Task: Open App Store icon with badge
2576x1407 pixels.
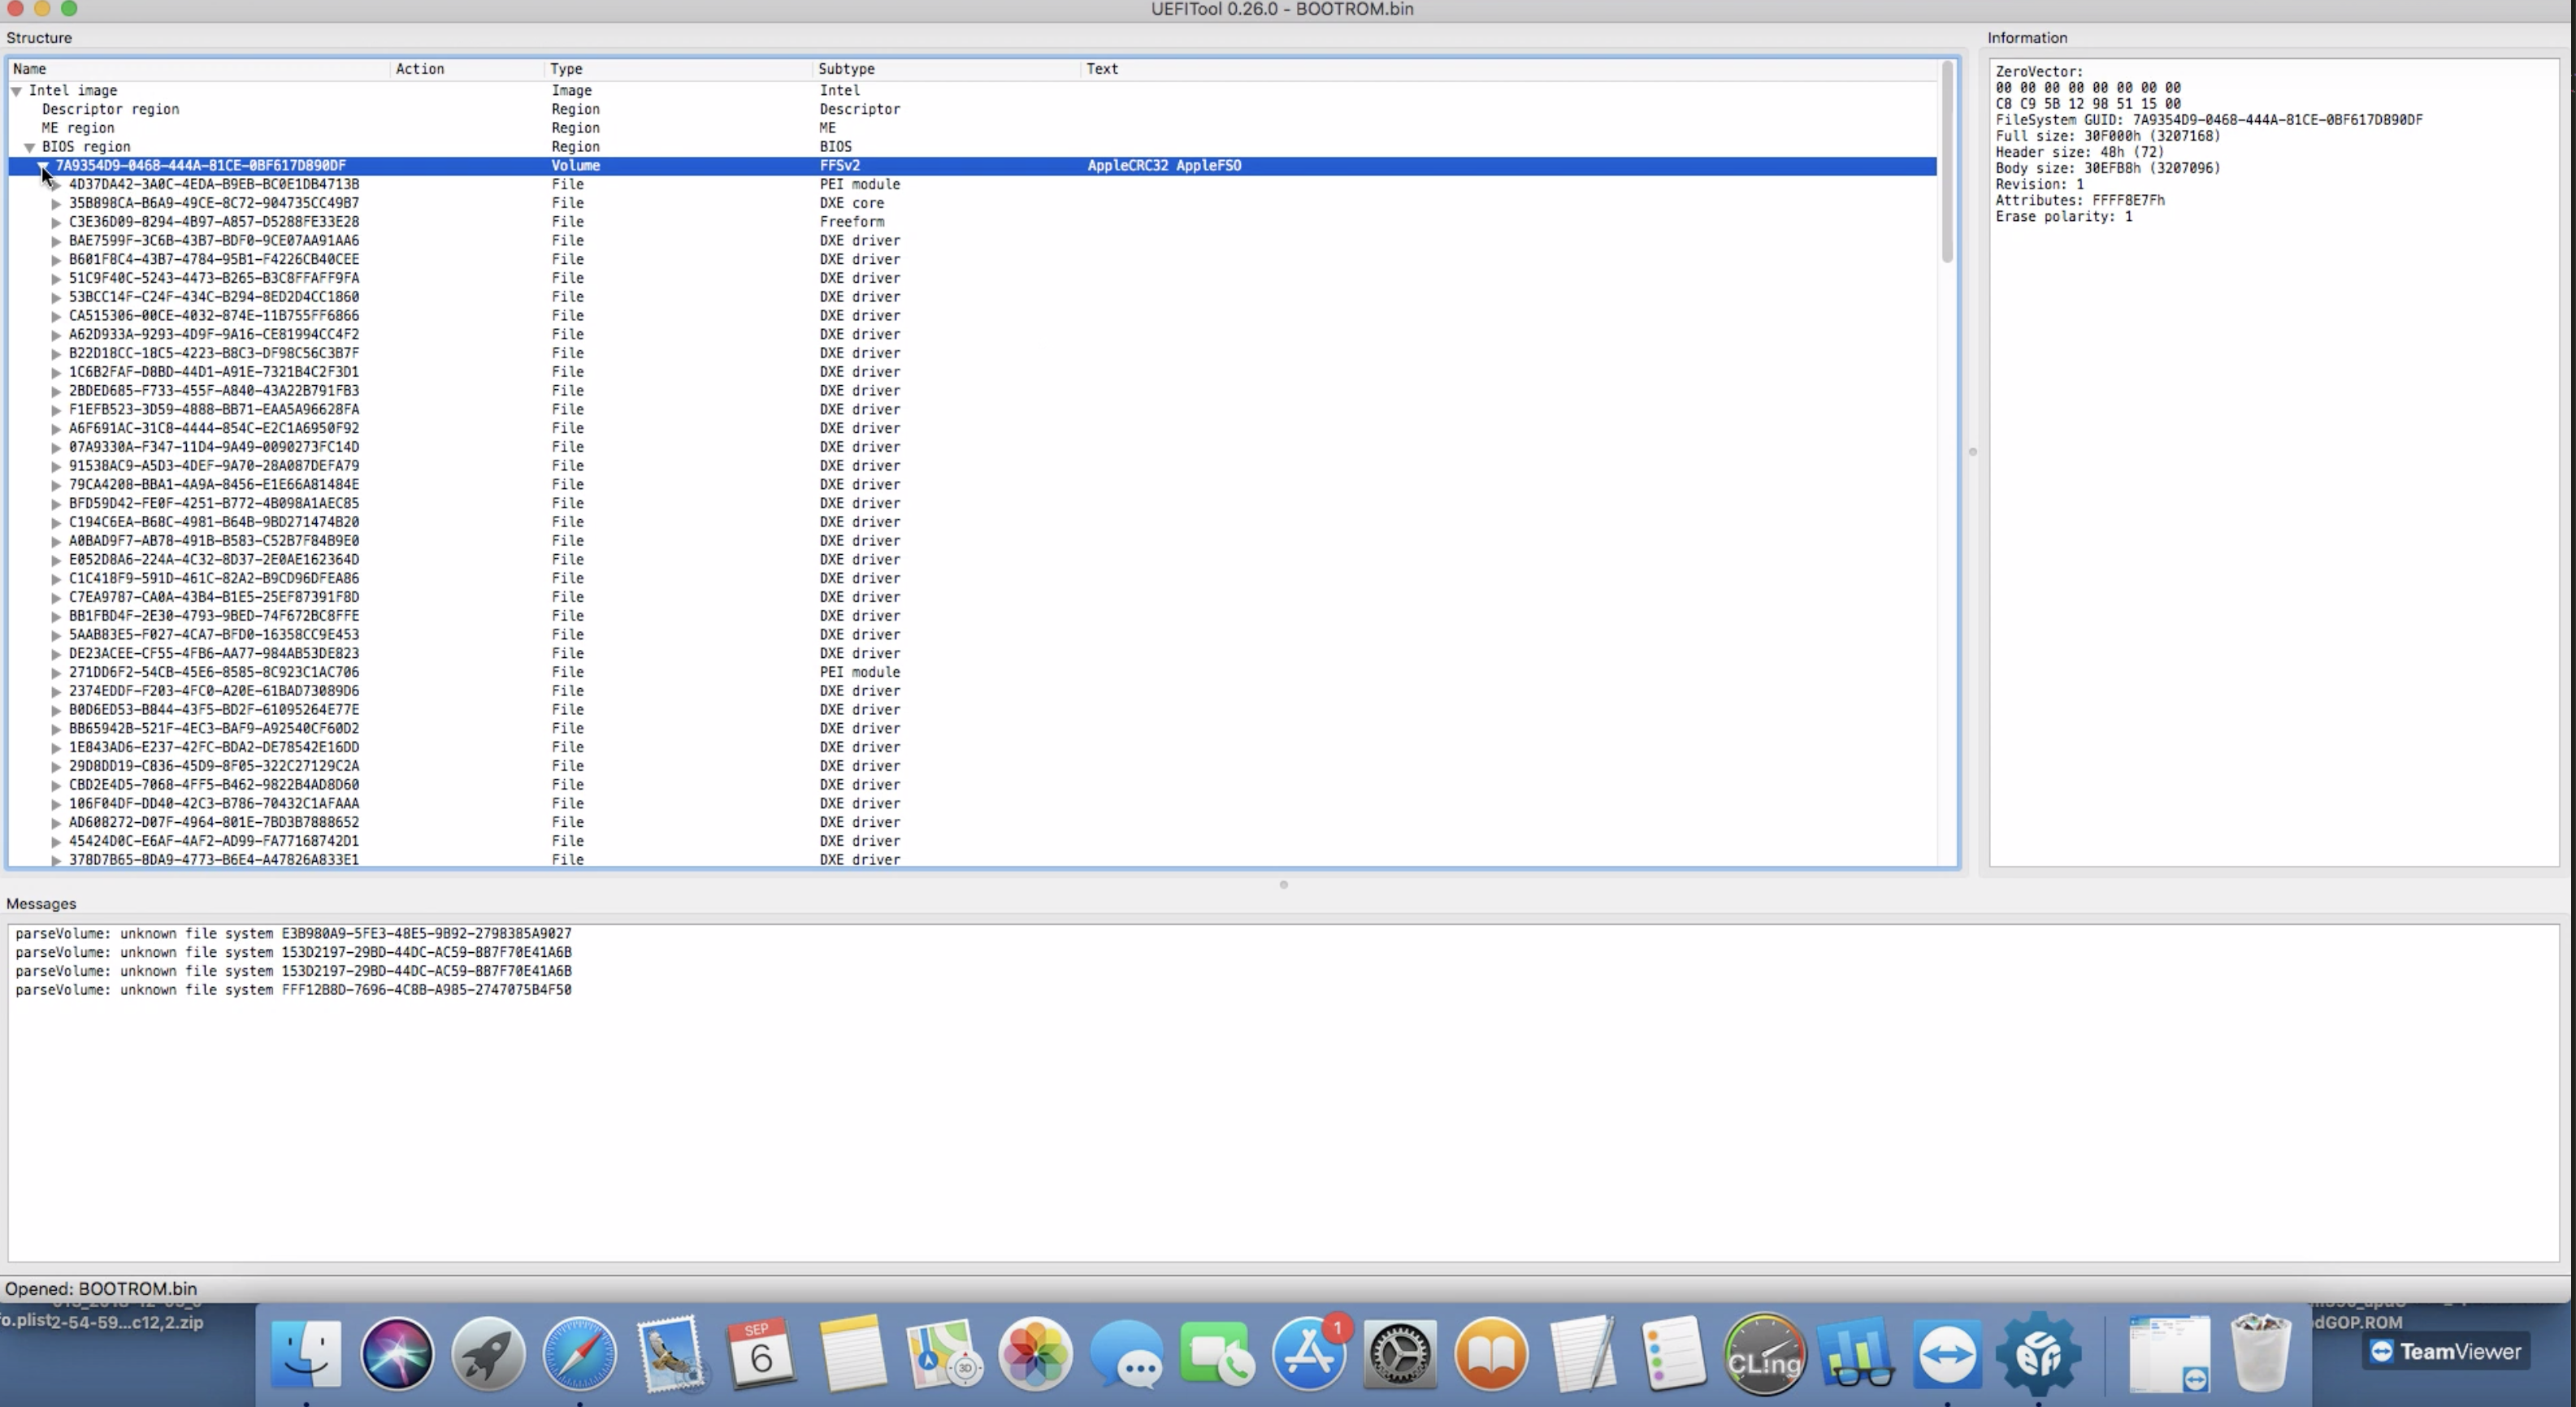Action: [x=1309, y=1354]
